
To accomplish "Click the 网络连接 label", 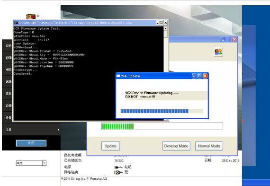I will [71, 172].
